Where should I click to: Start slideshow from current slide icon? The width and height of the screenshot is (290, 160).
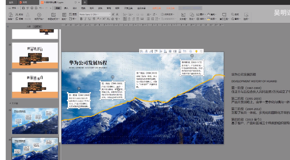[39, 15]
